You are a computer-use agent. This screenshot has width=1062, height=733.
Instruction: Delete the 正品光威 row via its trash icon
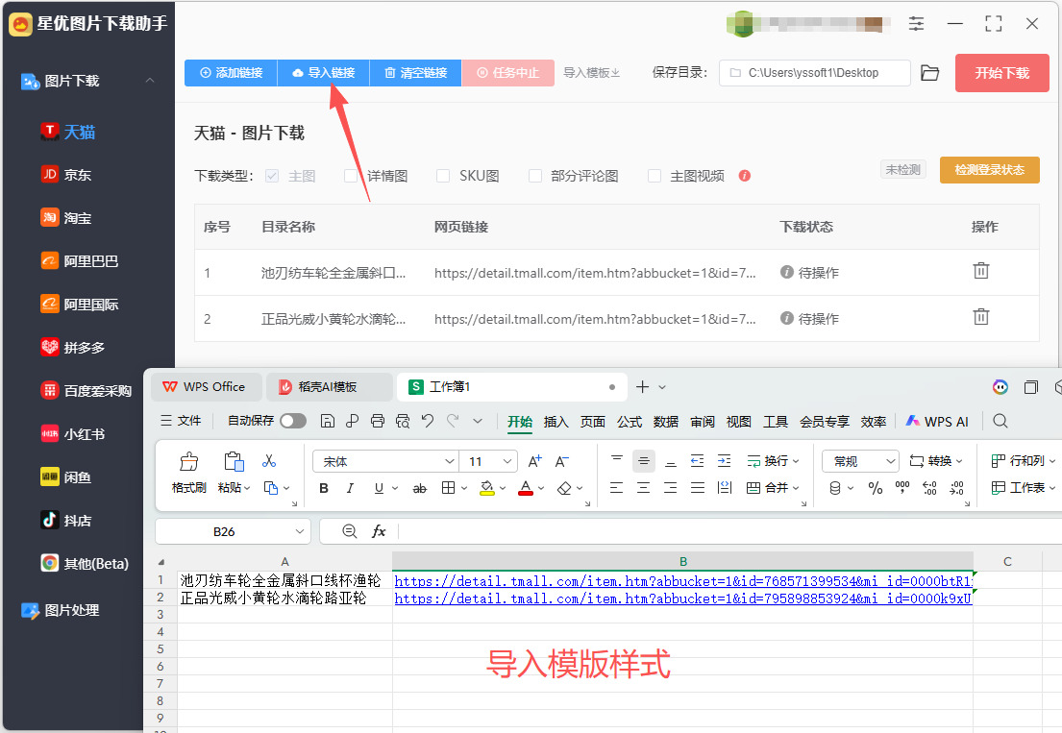980,317
